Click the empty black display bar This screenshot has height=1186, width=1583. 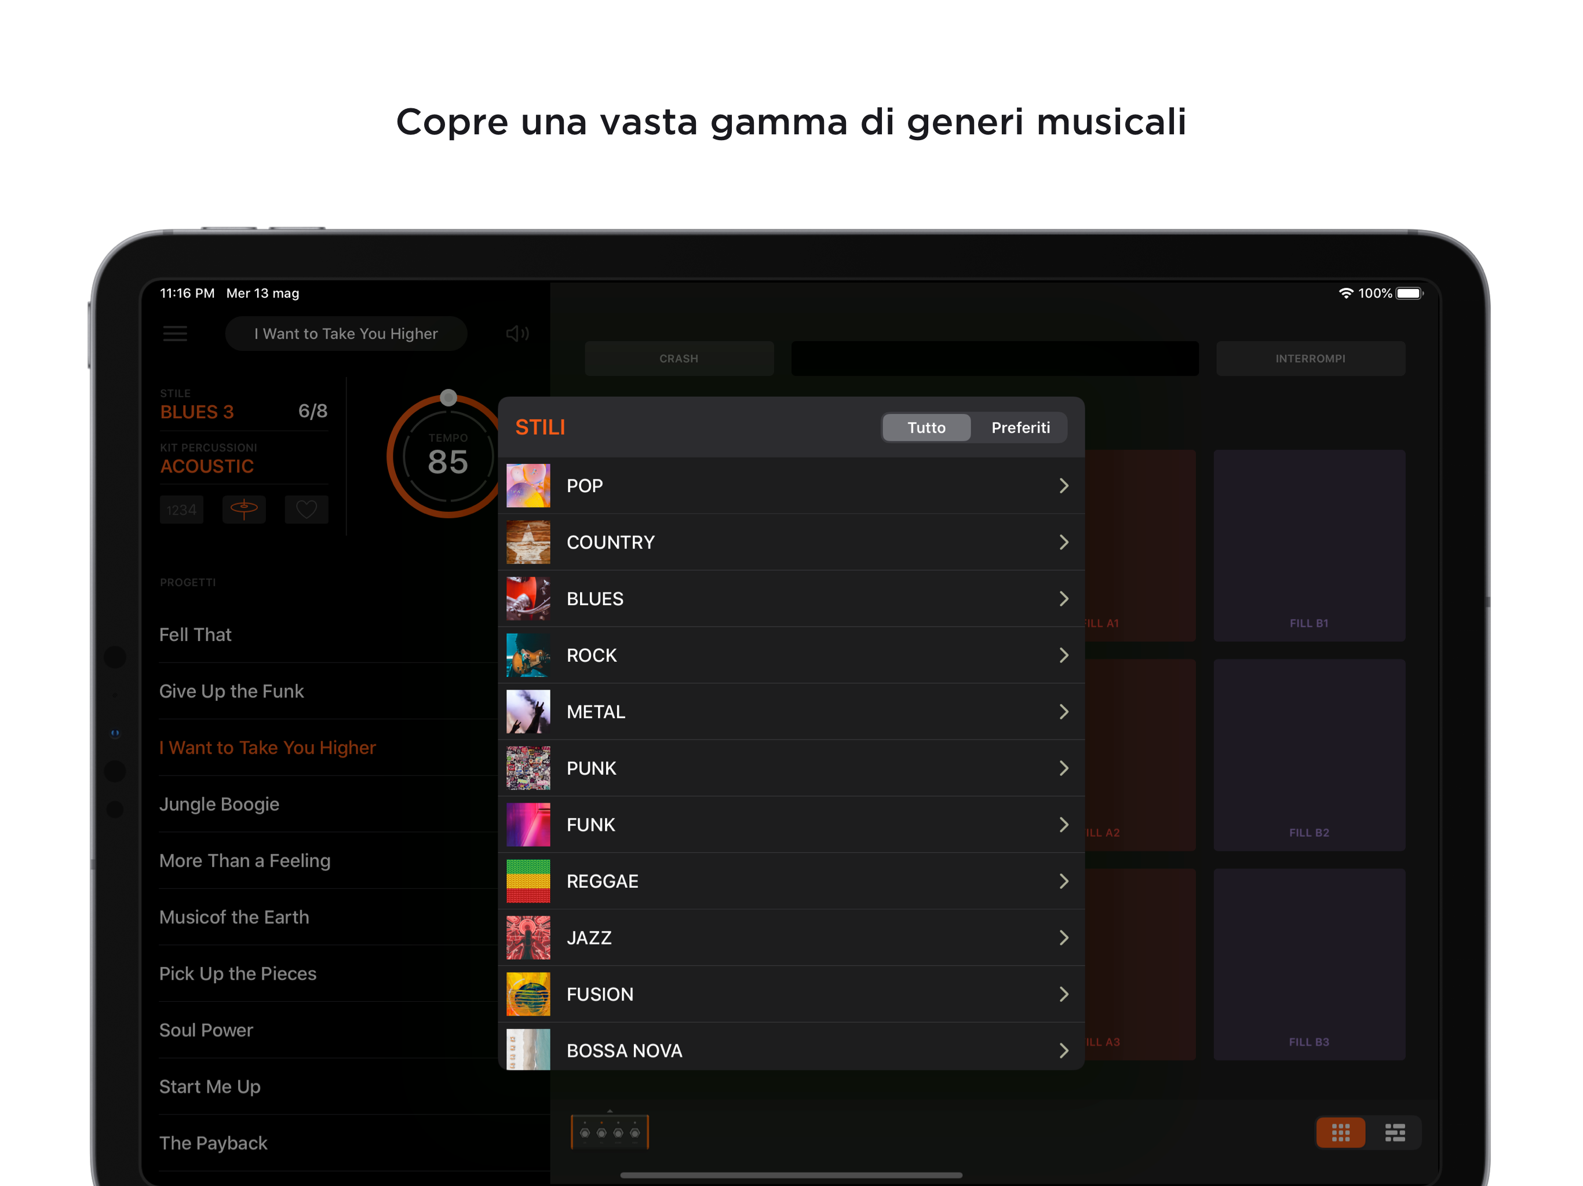[x=994, y=358]
